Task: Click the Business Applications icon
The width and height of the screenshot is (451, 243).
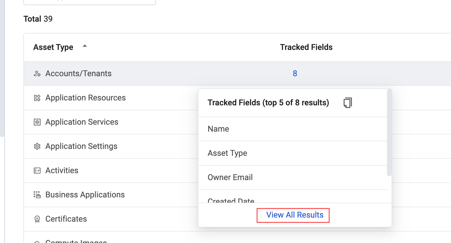Action: pos(37,195)
